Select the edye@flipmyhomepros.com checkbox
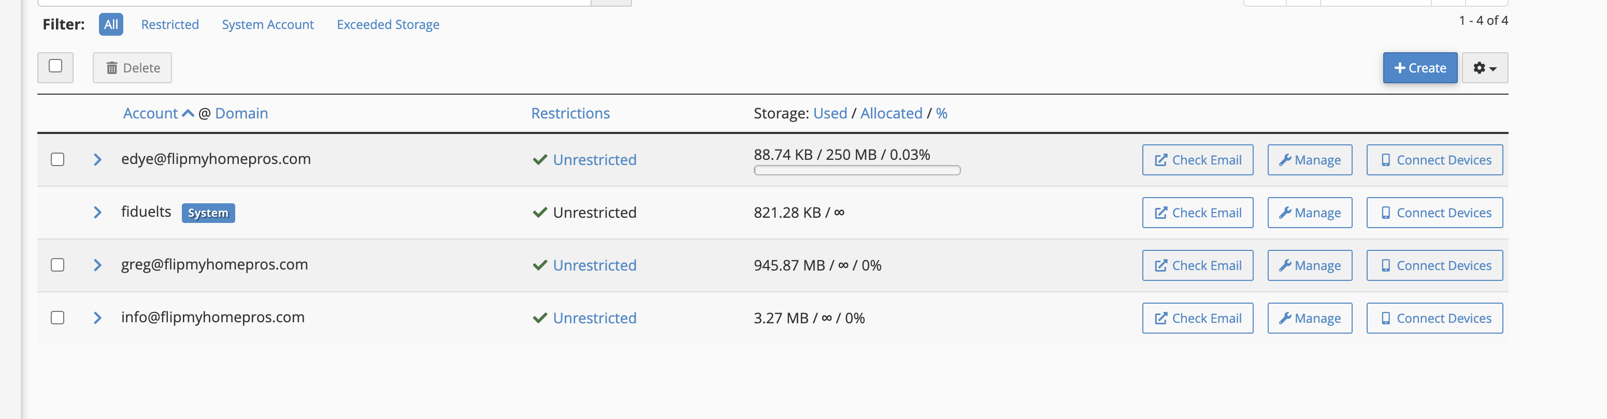The height and width of the screenshot is (419, 1607). pos(58,159)
